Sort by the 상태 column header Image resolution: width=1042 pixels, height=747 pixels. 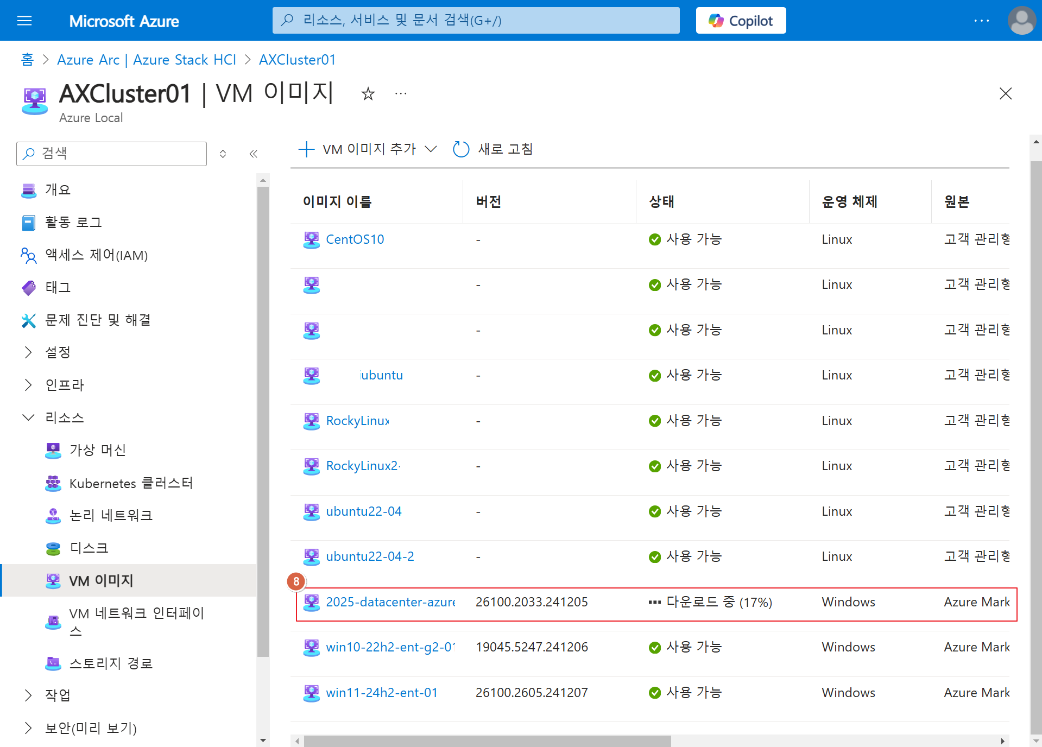(x=662, y=202)
